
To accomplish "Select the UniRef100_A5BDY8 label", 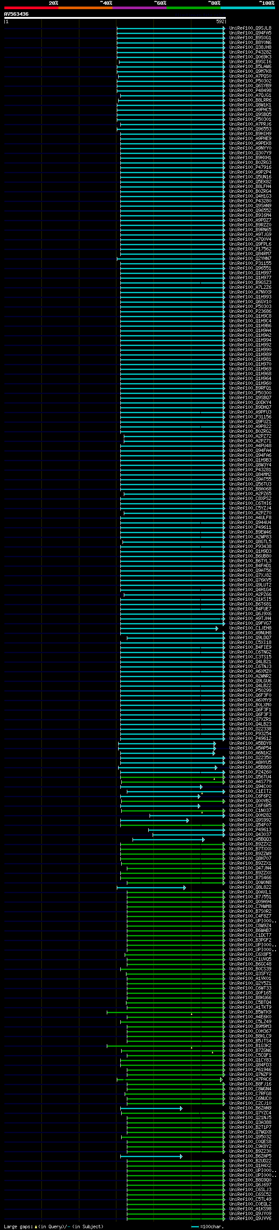I will (250, 743).
